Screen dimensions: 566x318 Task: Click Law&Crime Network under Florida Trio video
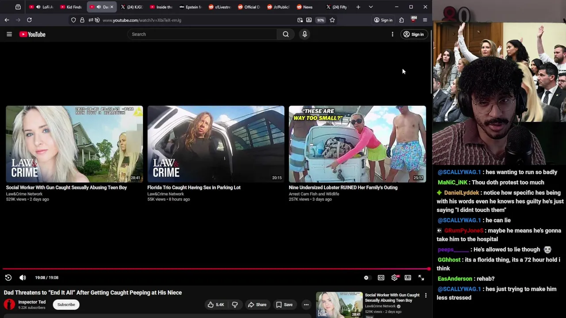click(165, 194)
